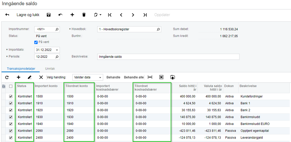Click the pencil edit row icon
The image size is (291, 142).
(30, 77)
